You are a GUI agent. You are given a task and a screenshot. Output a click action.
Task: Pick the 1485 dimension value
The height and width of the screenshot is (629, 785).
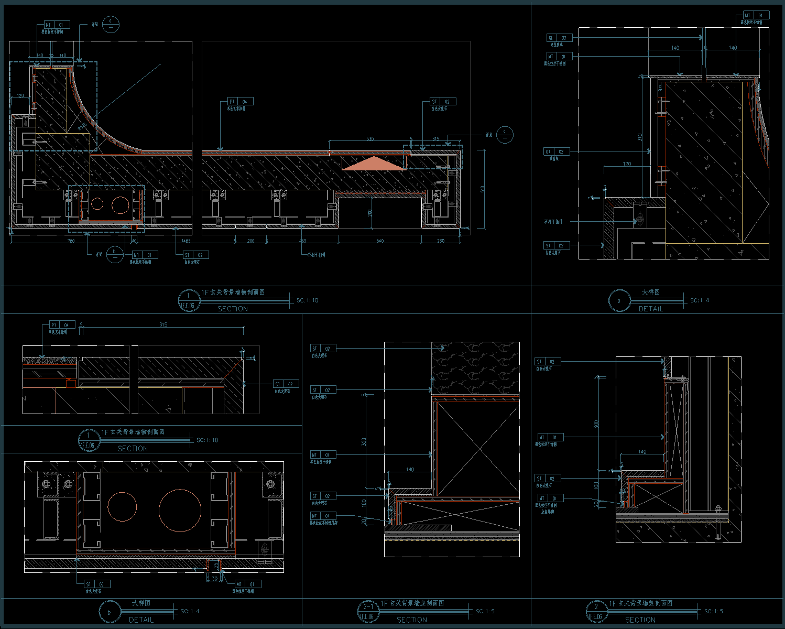pos(186,241)
